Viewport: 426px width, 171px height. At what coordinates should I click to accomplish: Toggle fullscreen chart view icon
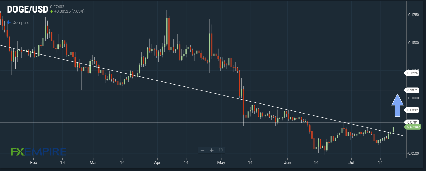click(x=221, y=150)
